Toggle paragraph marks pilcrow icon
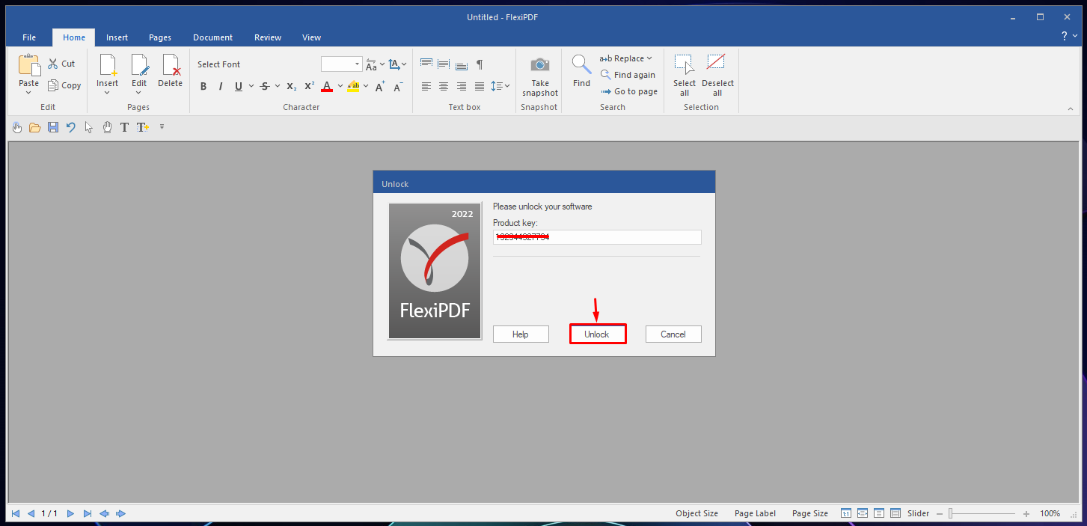Viewport: 1087px width, 526px height. 480,64
